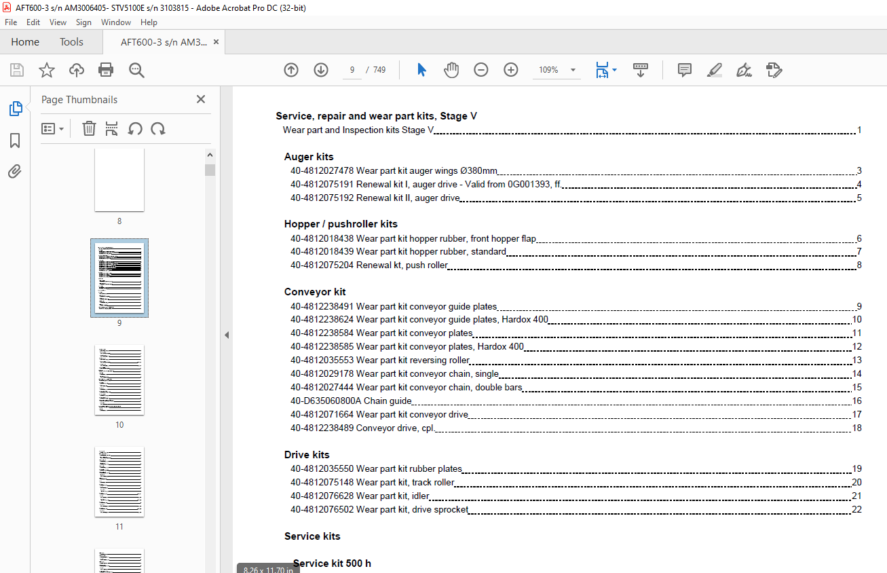This screenshot has height=573, width=887.
Task: Click the Drive kits heading
Action: (307, 455)
